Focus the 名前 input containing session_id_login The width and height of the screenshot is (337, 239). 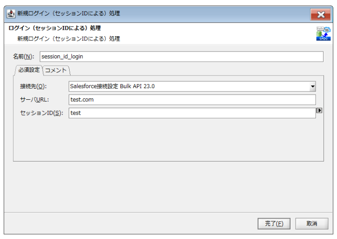tap(181, 57)
